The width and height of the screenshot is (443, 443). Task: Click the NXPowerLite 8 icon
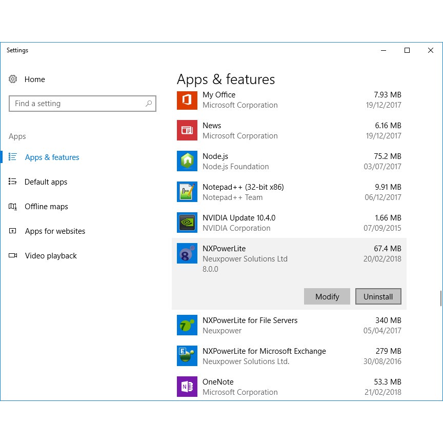click(x=187, y=253)
